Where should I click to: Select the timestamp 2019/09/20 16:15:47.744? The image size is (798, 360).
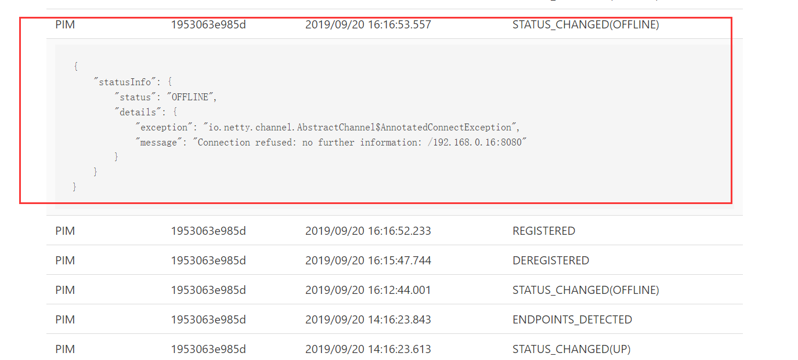coord(369,260)
